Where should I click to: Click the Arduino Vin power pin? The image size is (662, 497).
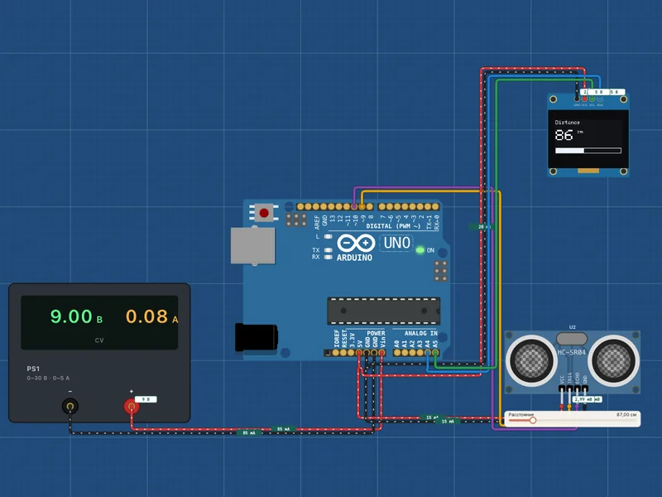pyautogui.click(x=381, y=353)
